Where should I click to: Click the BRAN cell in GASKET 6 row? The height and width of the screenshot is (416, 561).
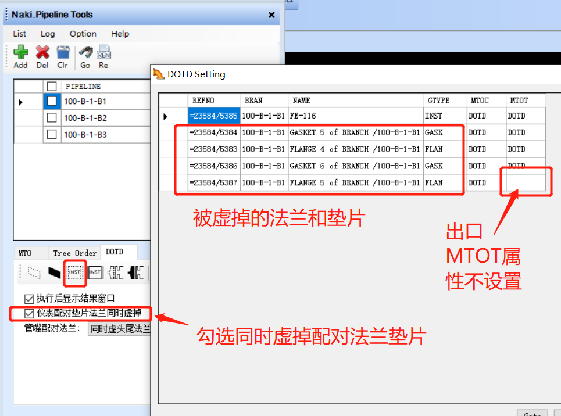click(264, 166)
